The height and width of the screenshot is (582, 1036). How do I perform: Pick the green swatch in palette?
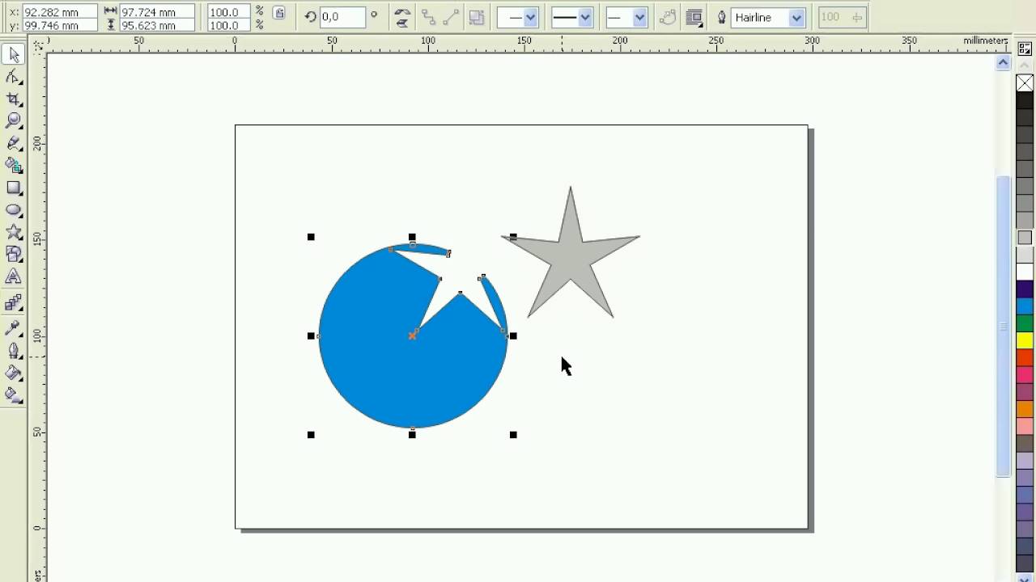[1025, 323]
